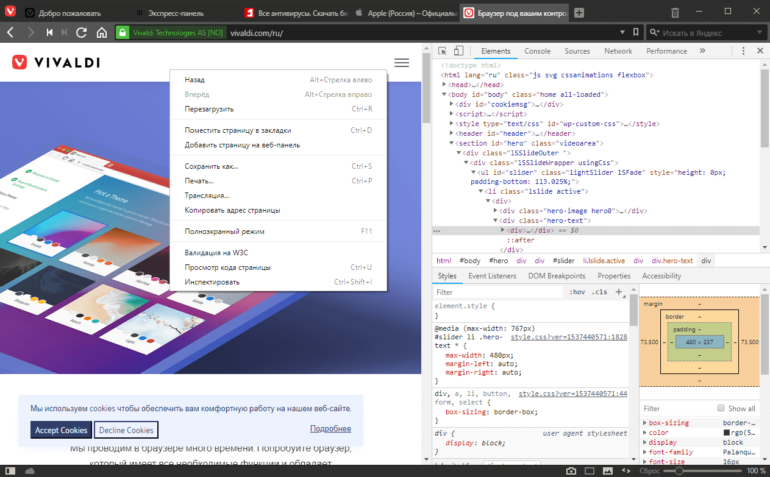Viewport: 770px width, 477px height.
Task: Activate DevTools element picker
Action: [443, 51]
